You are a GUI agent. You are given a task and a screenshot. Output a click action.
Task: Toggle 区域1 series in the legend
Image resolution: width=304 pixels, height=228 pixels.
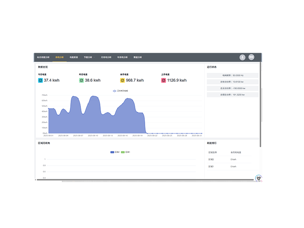(125, 152)
